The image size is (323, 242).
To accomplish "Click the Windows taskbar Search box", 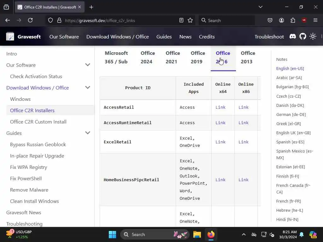I will pyautogui.click(x=155, y=234).
